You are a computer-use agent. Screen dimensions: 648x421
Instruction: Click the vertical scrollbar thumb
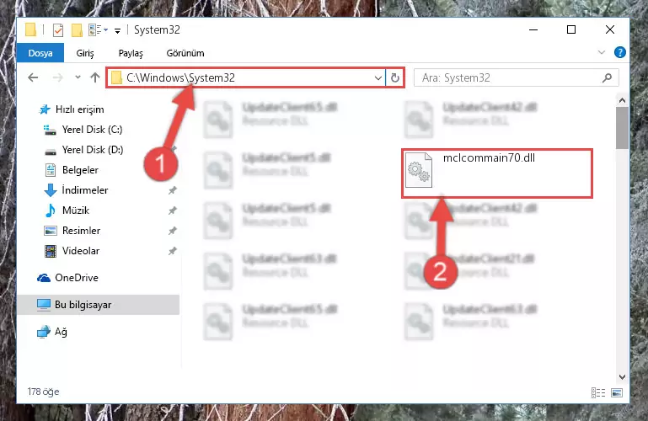[622, 127]
